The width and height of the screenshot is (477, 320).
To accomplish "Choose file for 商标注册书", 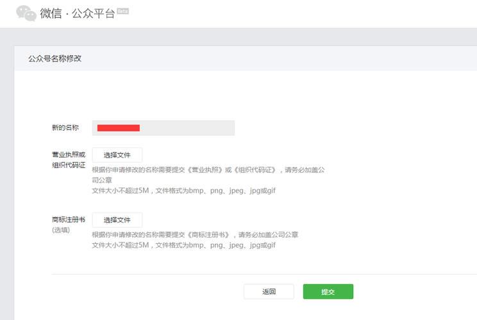I will 117,220.
